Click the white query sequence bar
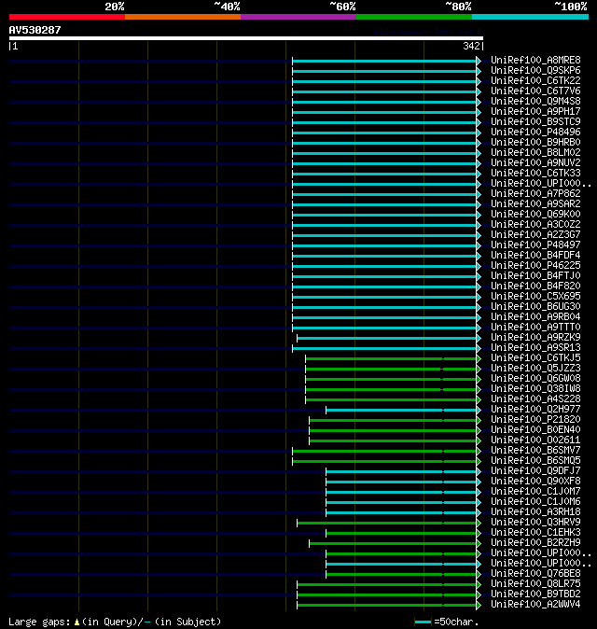The width and height of the screenshot is (597, 629). point(246,38)
